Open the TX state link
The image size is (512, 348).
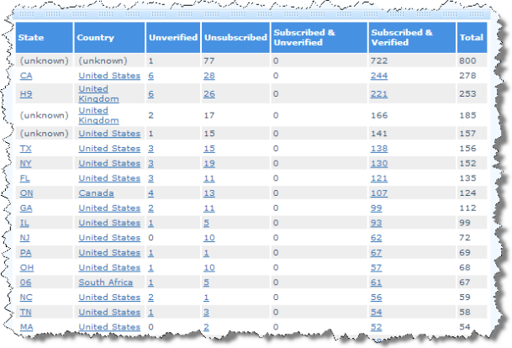(26, 149)
